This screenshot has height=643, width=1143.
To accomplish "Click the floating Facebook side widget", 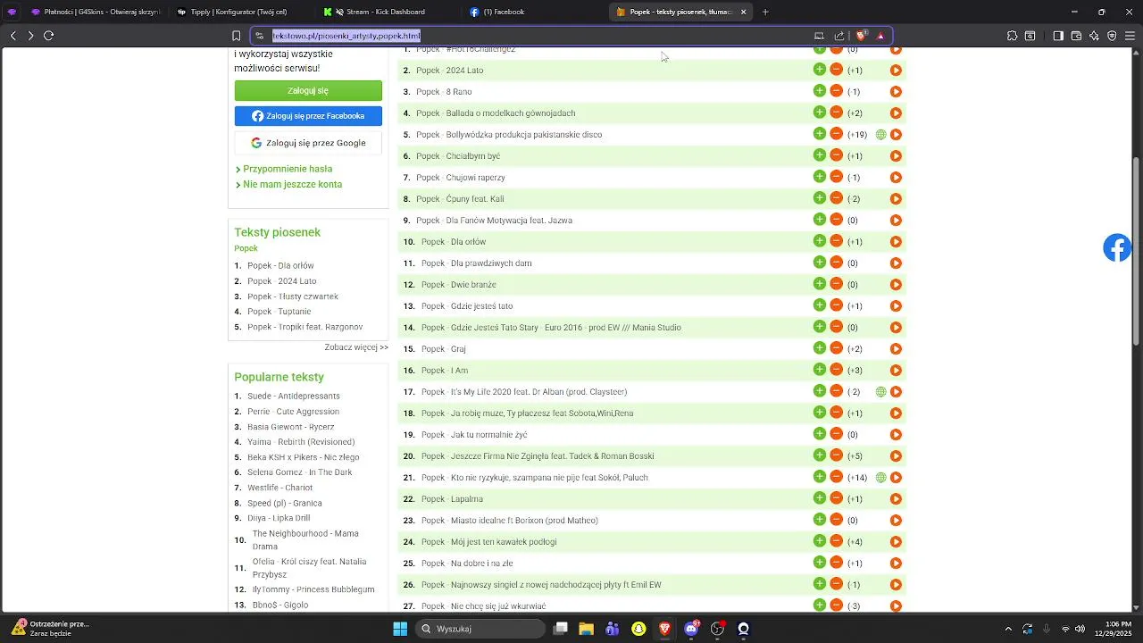I will click(1117, 247).
